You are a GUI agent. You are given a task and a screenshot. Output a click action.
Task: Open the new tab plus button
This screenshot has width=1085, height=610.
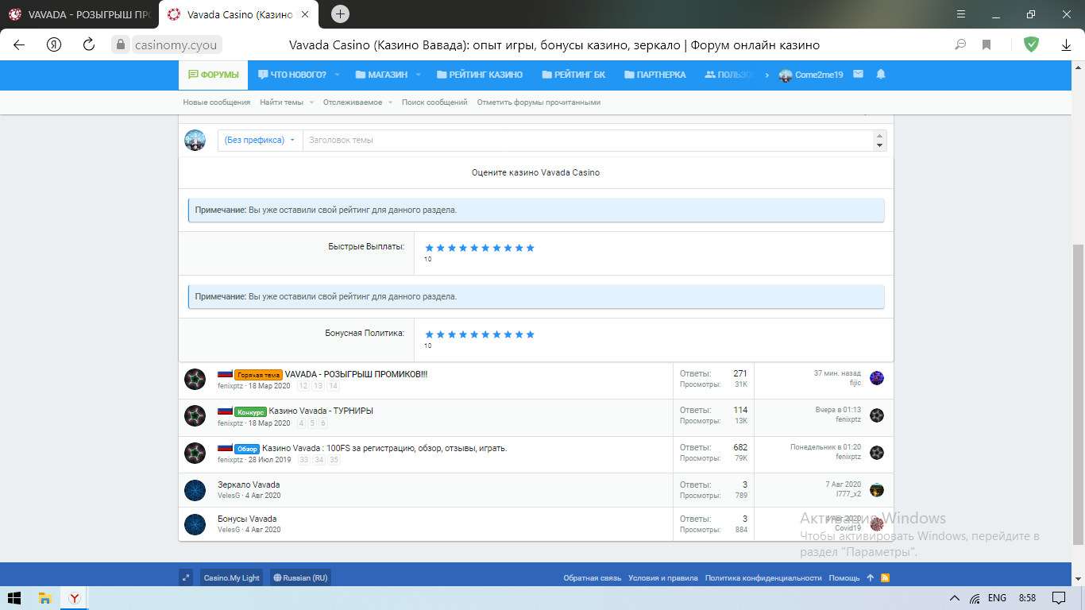(341, 14)
